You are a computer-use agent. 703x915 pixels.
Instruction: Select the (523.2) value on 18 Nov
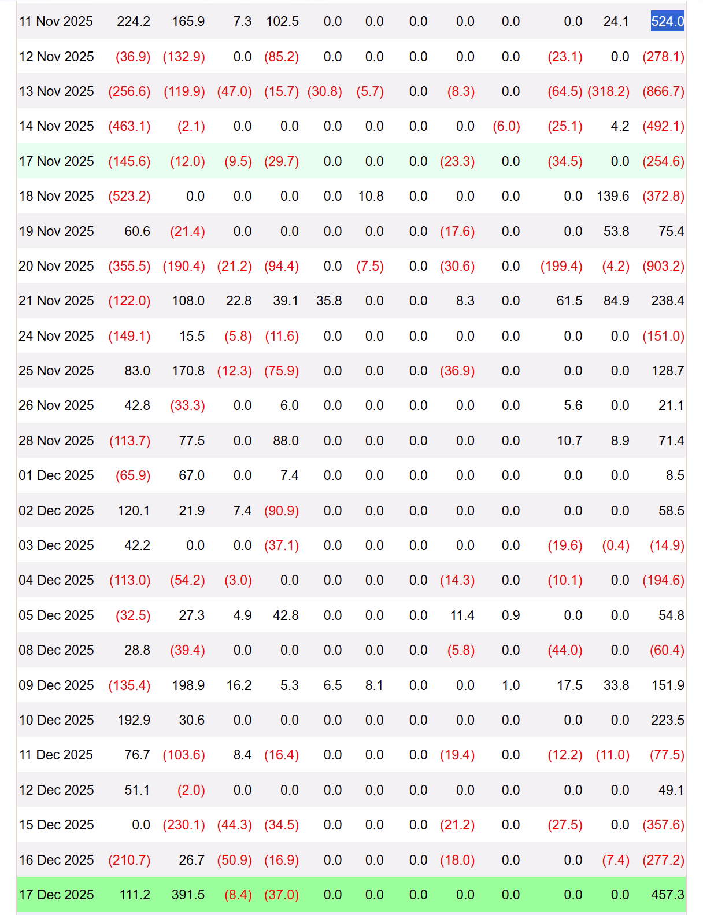[x=129, y=196]
